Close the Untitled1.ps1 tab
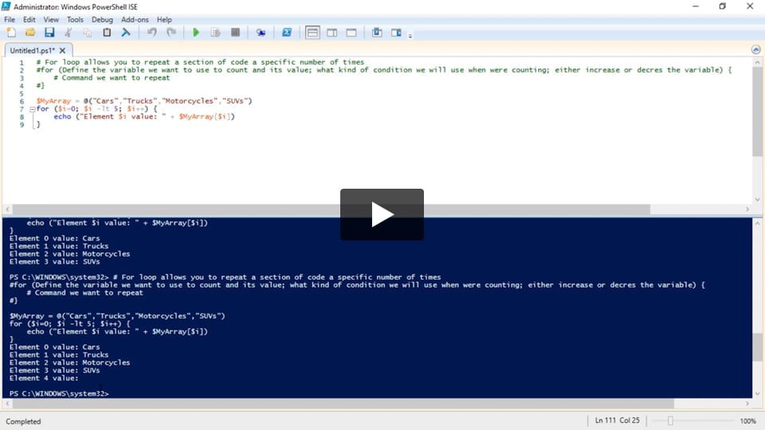765x430 pixels. (62, 50)
